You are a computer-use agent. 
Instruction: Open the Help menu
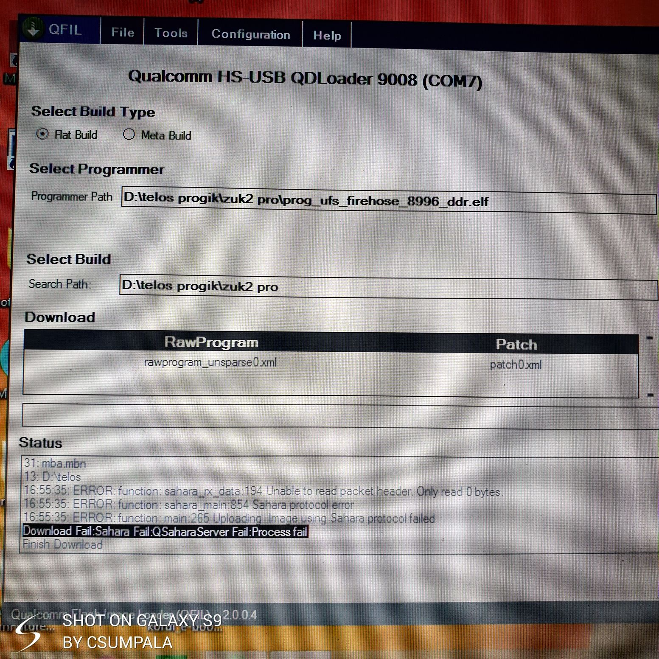click(327, 35)
